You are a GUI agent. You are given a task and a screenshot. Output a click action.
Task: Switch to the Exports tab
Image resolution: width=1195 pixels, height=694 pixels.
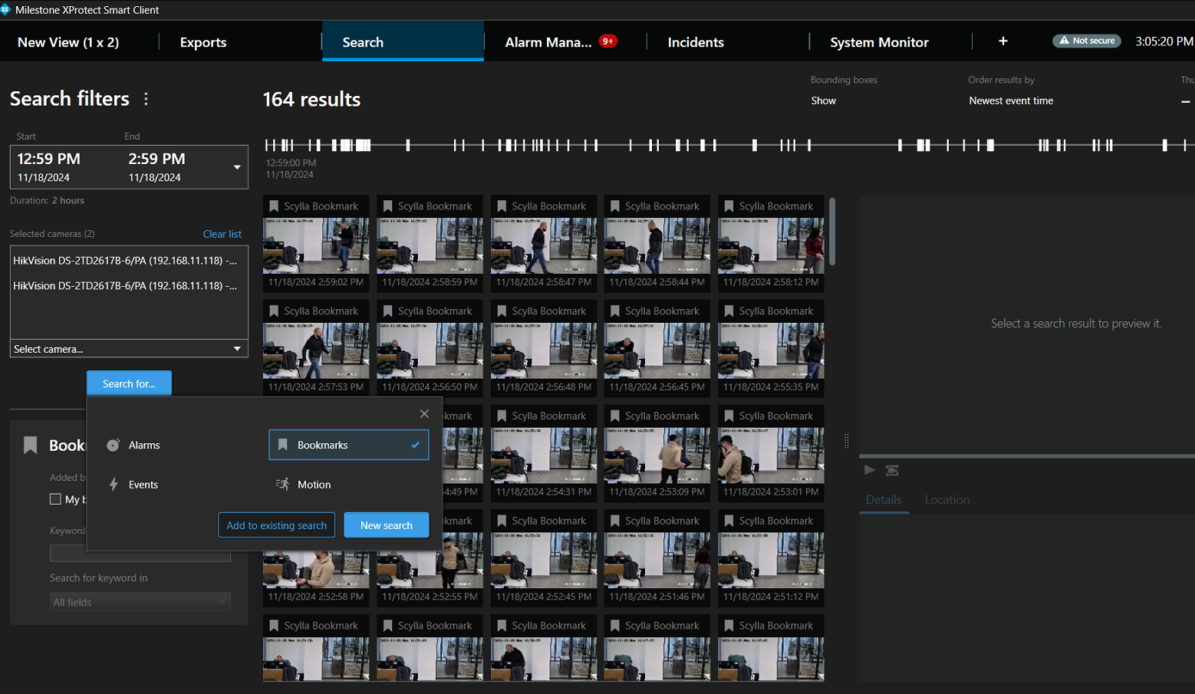pyautogui.click(x=203, y=42)
